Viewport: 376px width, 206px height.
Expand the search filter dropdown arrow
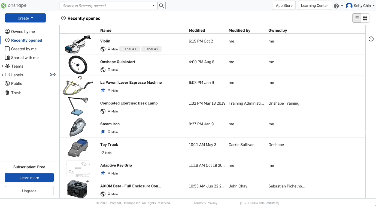[154, 5]
